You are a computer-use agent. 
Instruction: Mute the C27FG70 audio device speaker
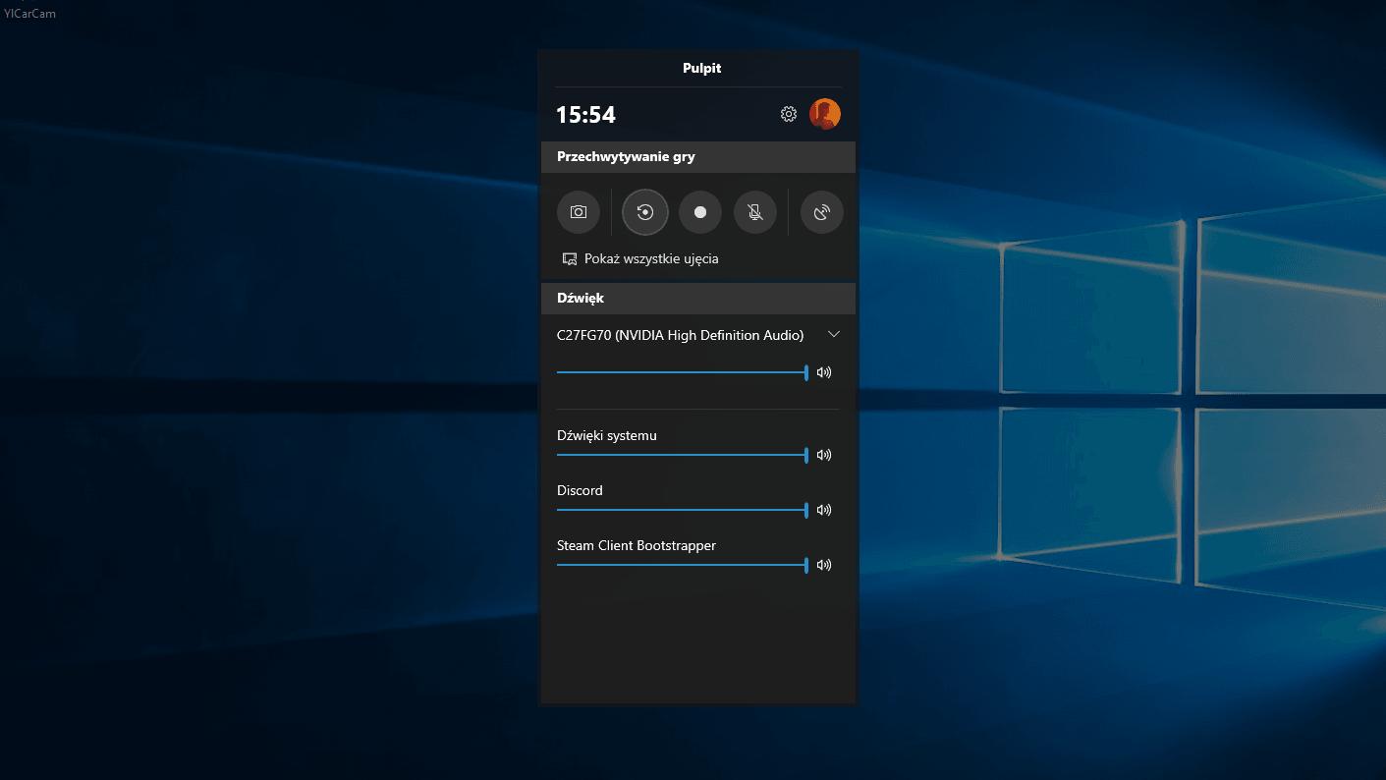(x=824, y=372)
